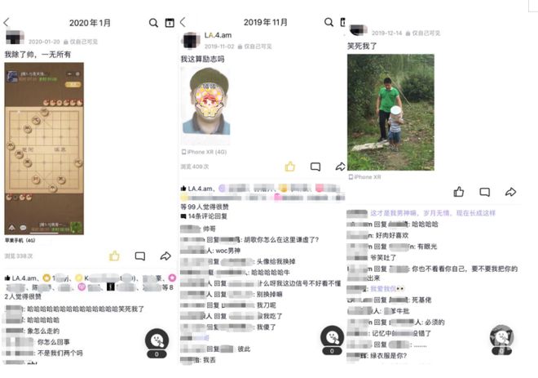538x378 pixels.
Task: Share the 我这算励志吗 post
Action: [x=341, y=167]
